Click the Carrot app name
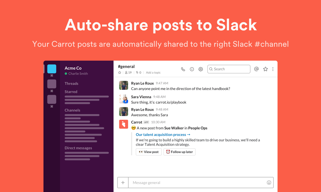The image size is (321, 192). tap(137, 122)
